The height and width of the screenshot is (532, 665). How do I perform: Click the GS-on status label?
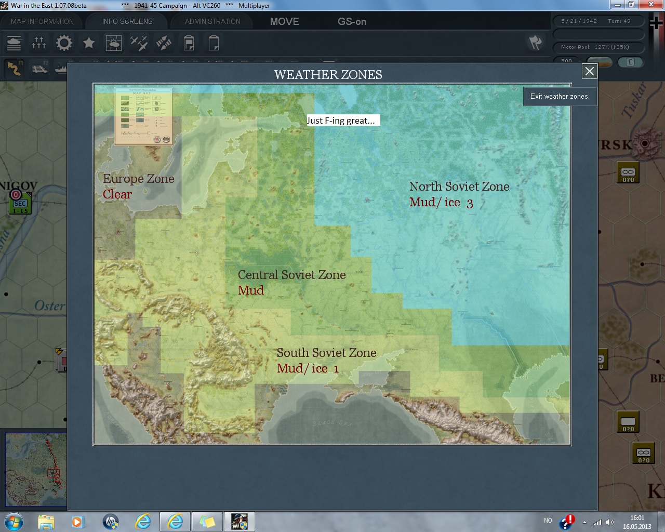352,21
